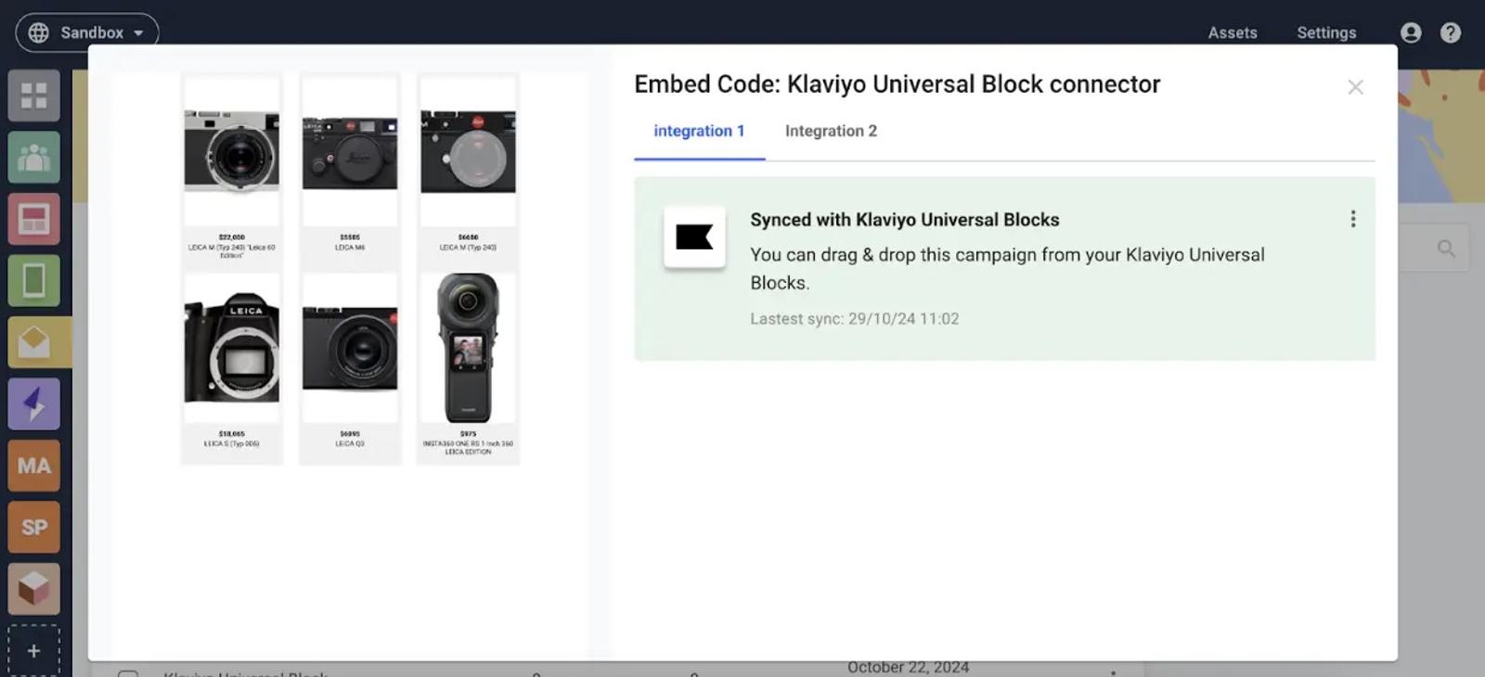Screen dimensions: 1485x677
Task: Click the "$18,065" price label
Action: coord(232,434)
